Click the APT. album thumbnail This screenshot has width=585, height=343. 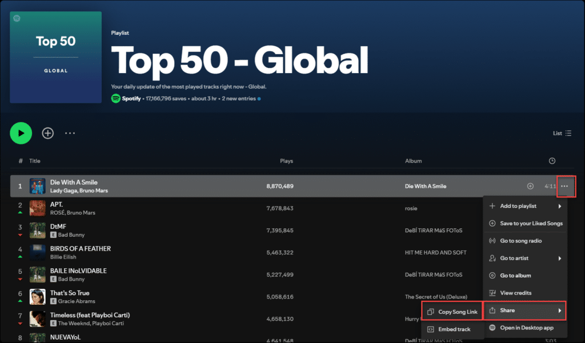(38, 208)
